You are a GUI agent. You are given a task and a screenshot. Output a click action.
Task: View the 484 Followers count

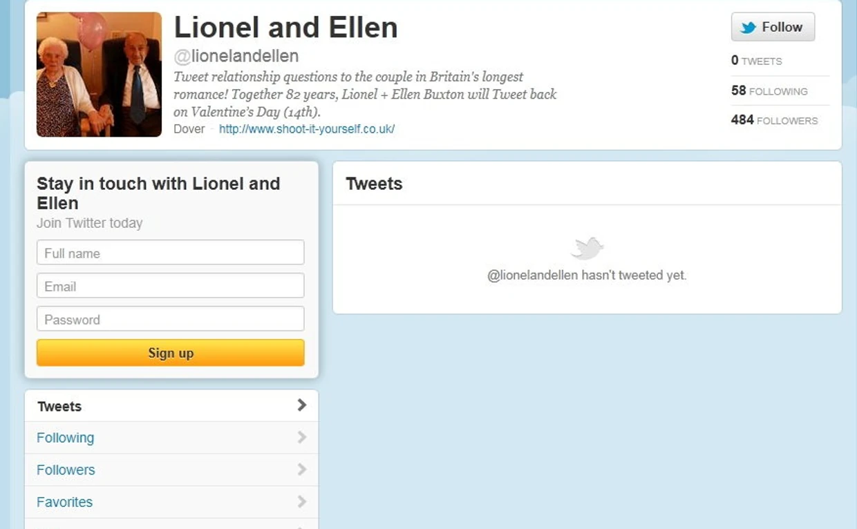(x=774, y=120)
